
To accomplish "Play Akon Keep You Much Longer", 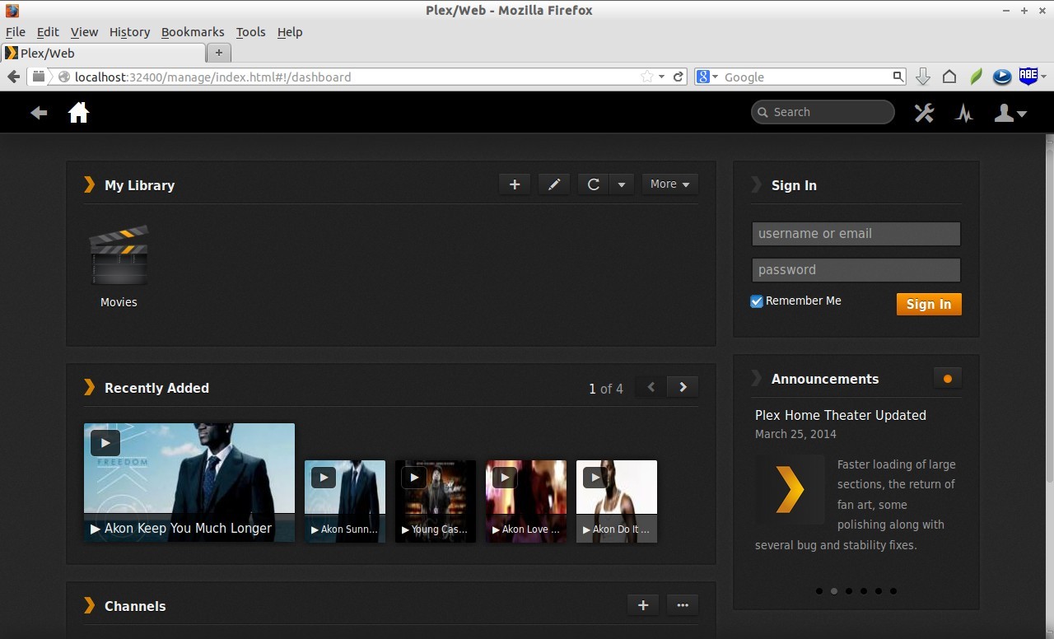I will point(105,442).
